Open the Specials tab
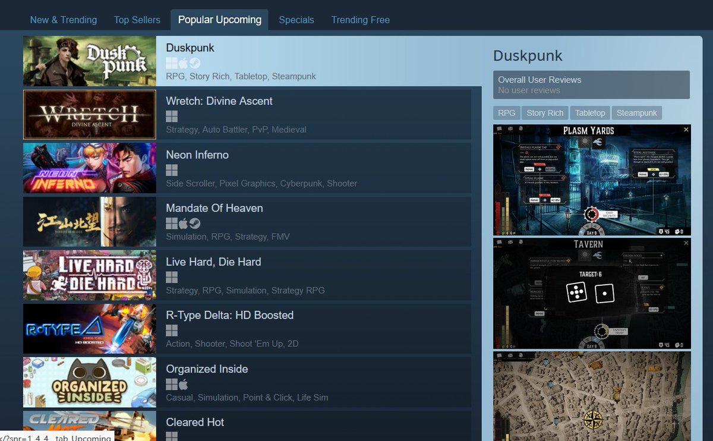713x441 pixels. 296,20
